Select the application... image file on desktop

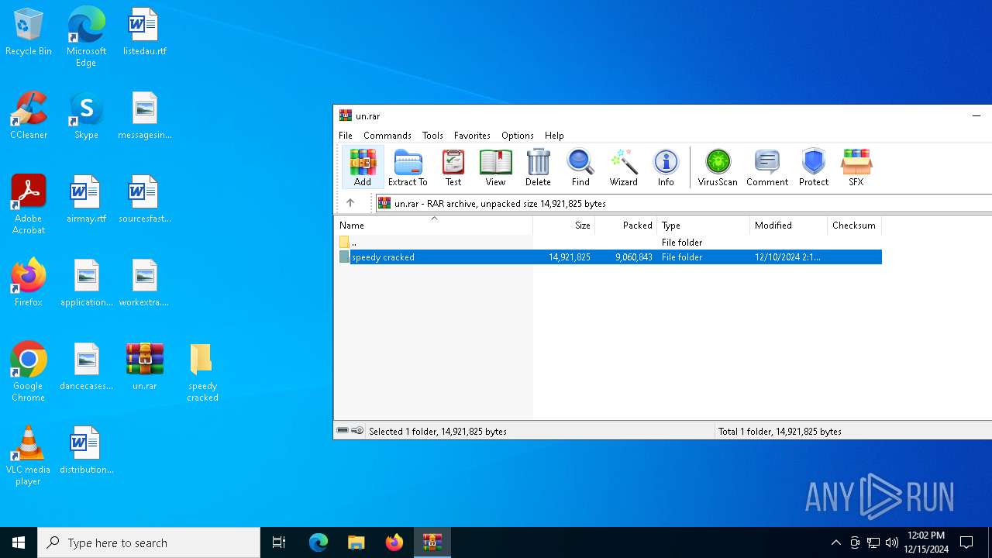[x=86, y=284]
